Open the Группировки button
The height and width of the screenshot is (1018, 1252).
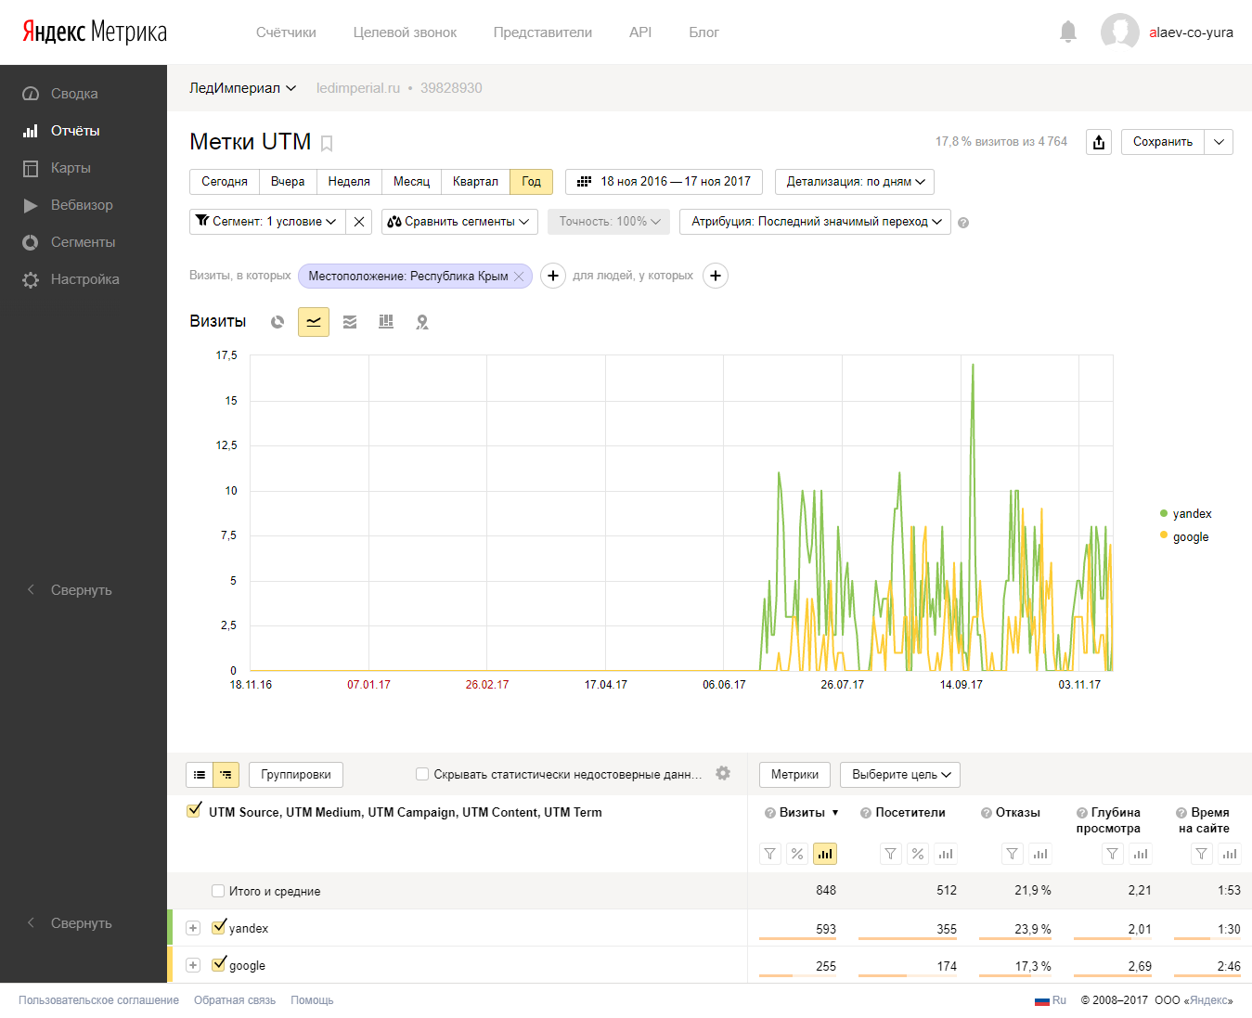pyautogui.click(x=296, y=775)
